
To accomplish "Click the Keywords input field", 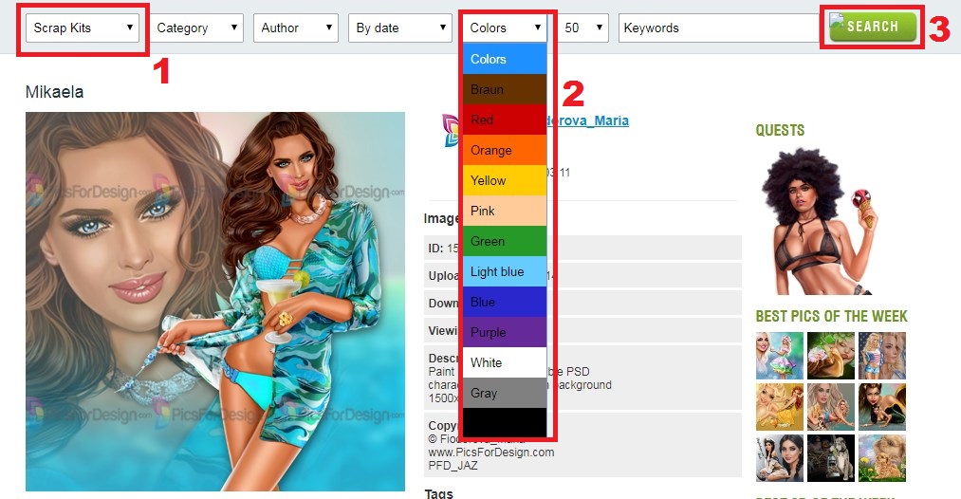I will pyautogui.click(x=719, y=28).
